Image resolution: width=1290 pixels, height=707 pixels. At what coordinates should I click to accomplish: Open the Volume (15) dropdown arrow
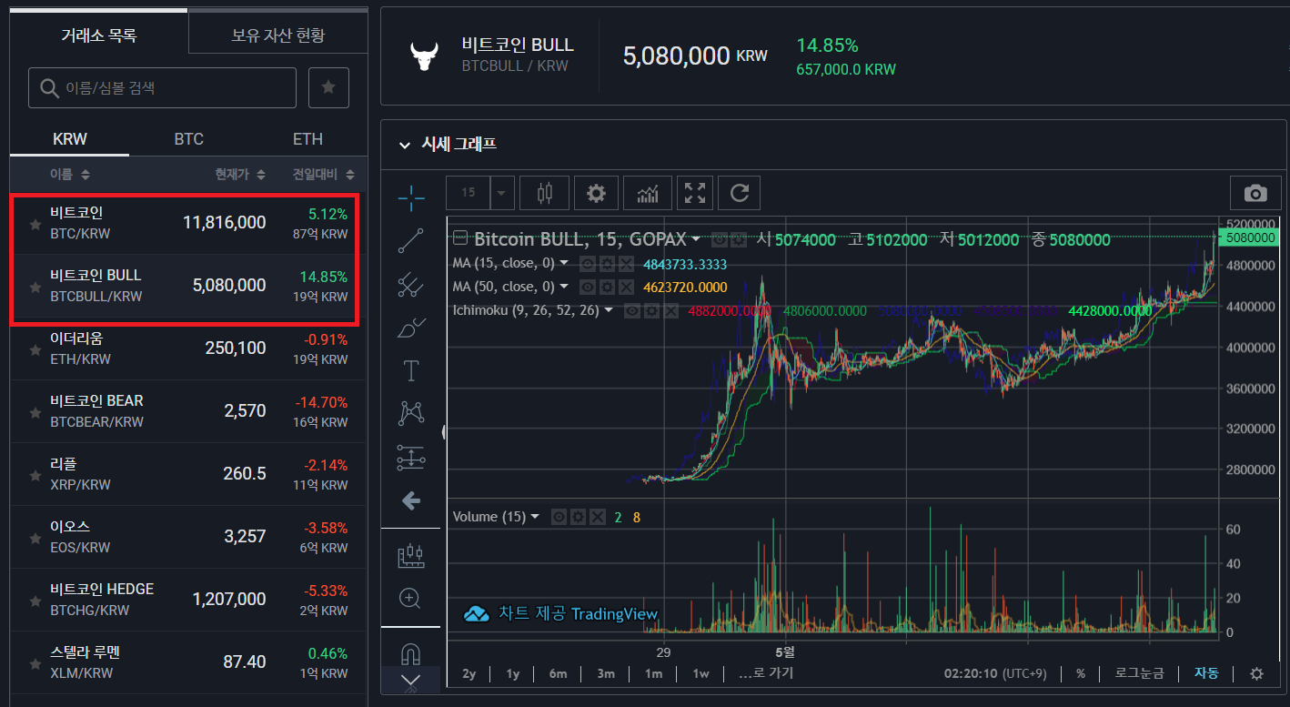[x=535, y=517]
